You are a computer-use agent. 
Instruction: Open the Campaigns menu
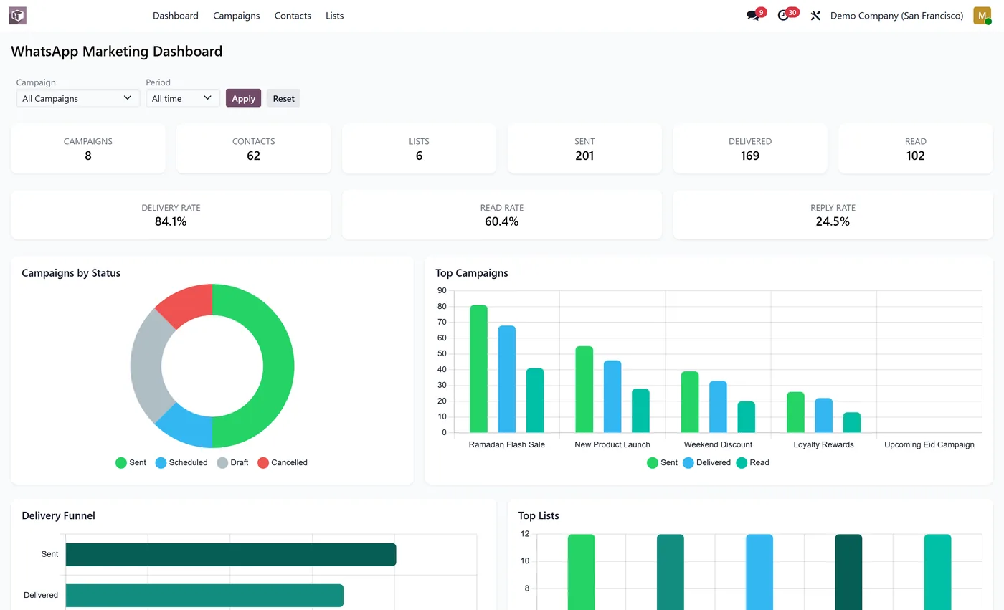(x=237, y=15)
